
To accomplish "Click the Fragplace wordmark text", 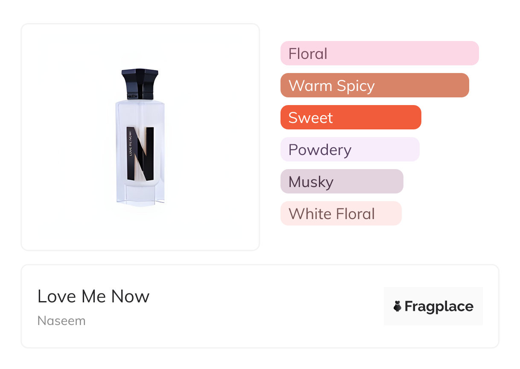I will coord(439,306).
